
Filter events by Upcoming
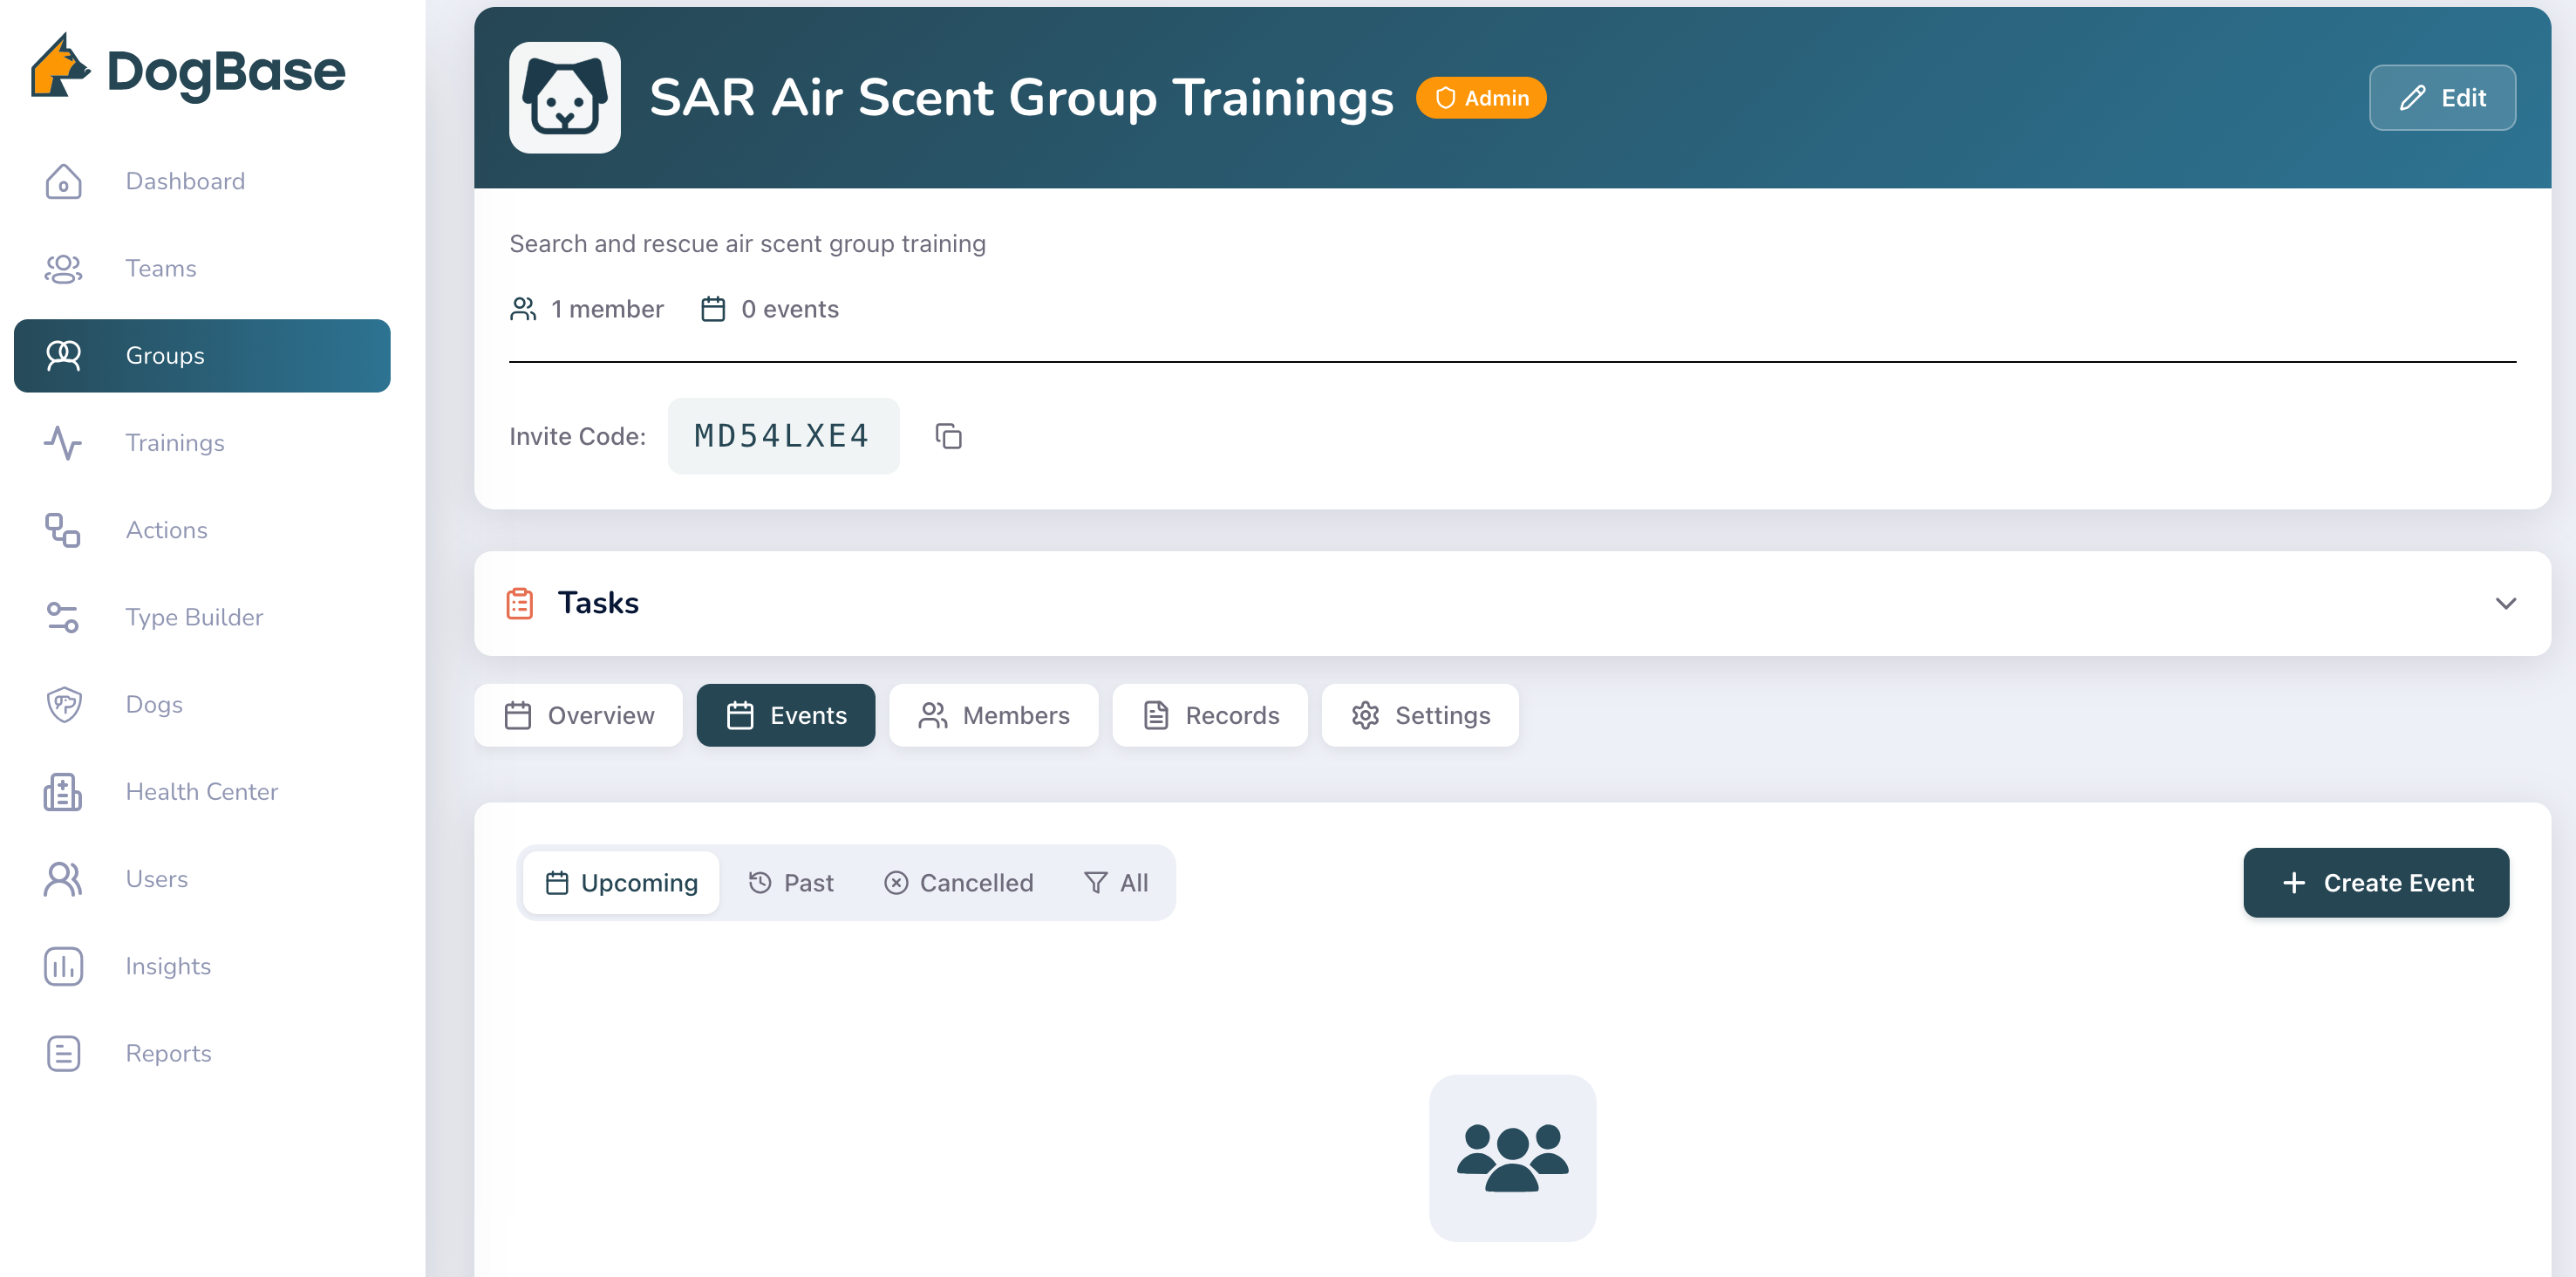tap(621, 883)
